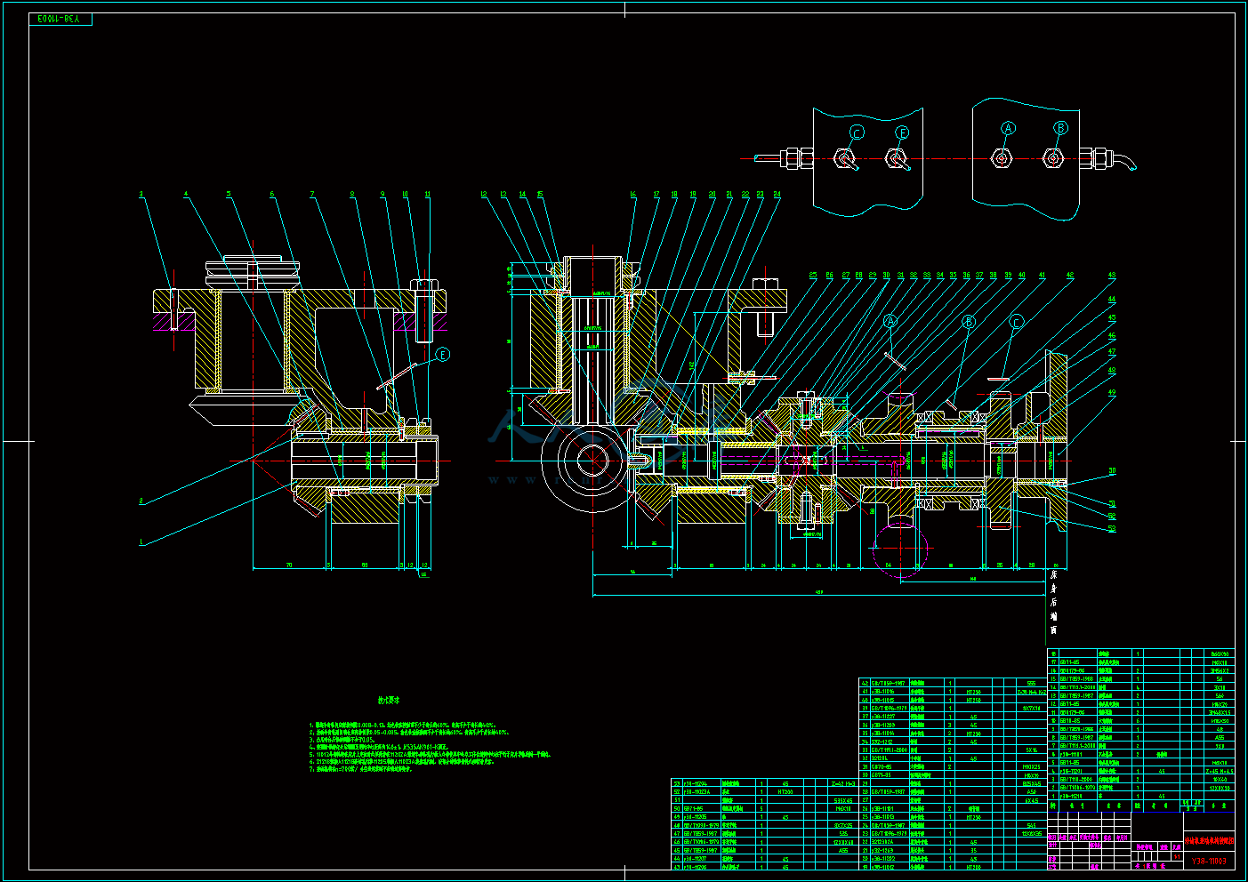Click part callout number 7
1248x882 pixels.
(312, 195)
